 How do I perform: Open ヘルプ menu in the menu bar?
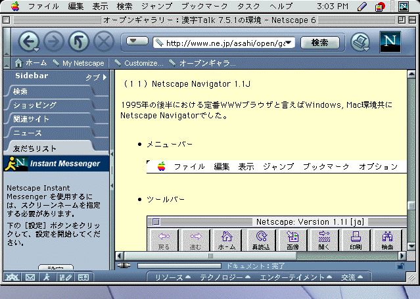281,6
